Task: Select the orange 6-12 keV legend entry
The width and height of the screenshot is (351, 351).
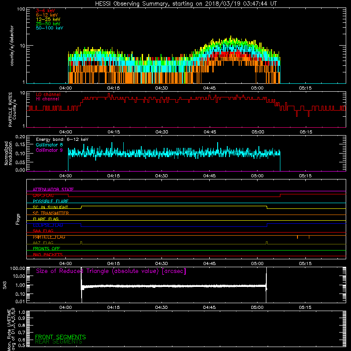Action: click(x=47, y=15)
